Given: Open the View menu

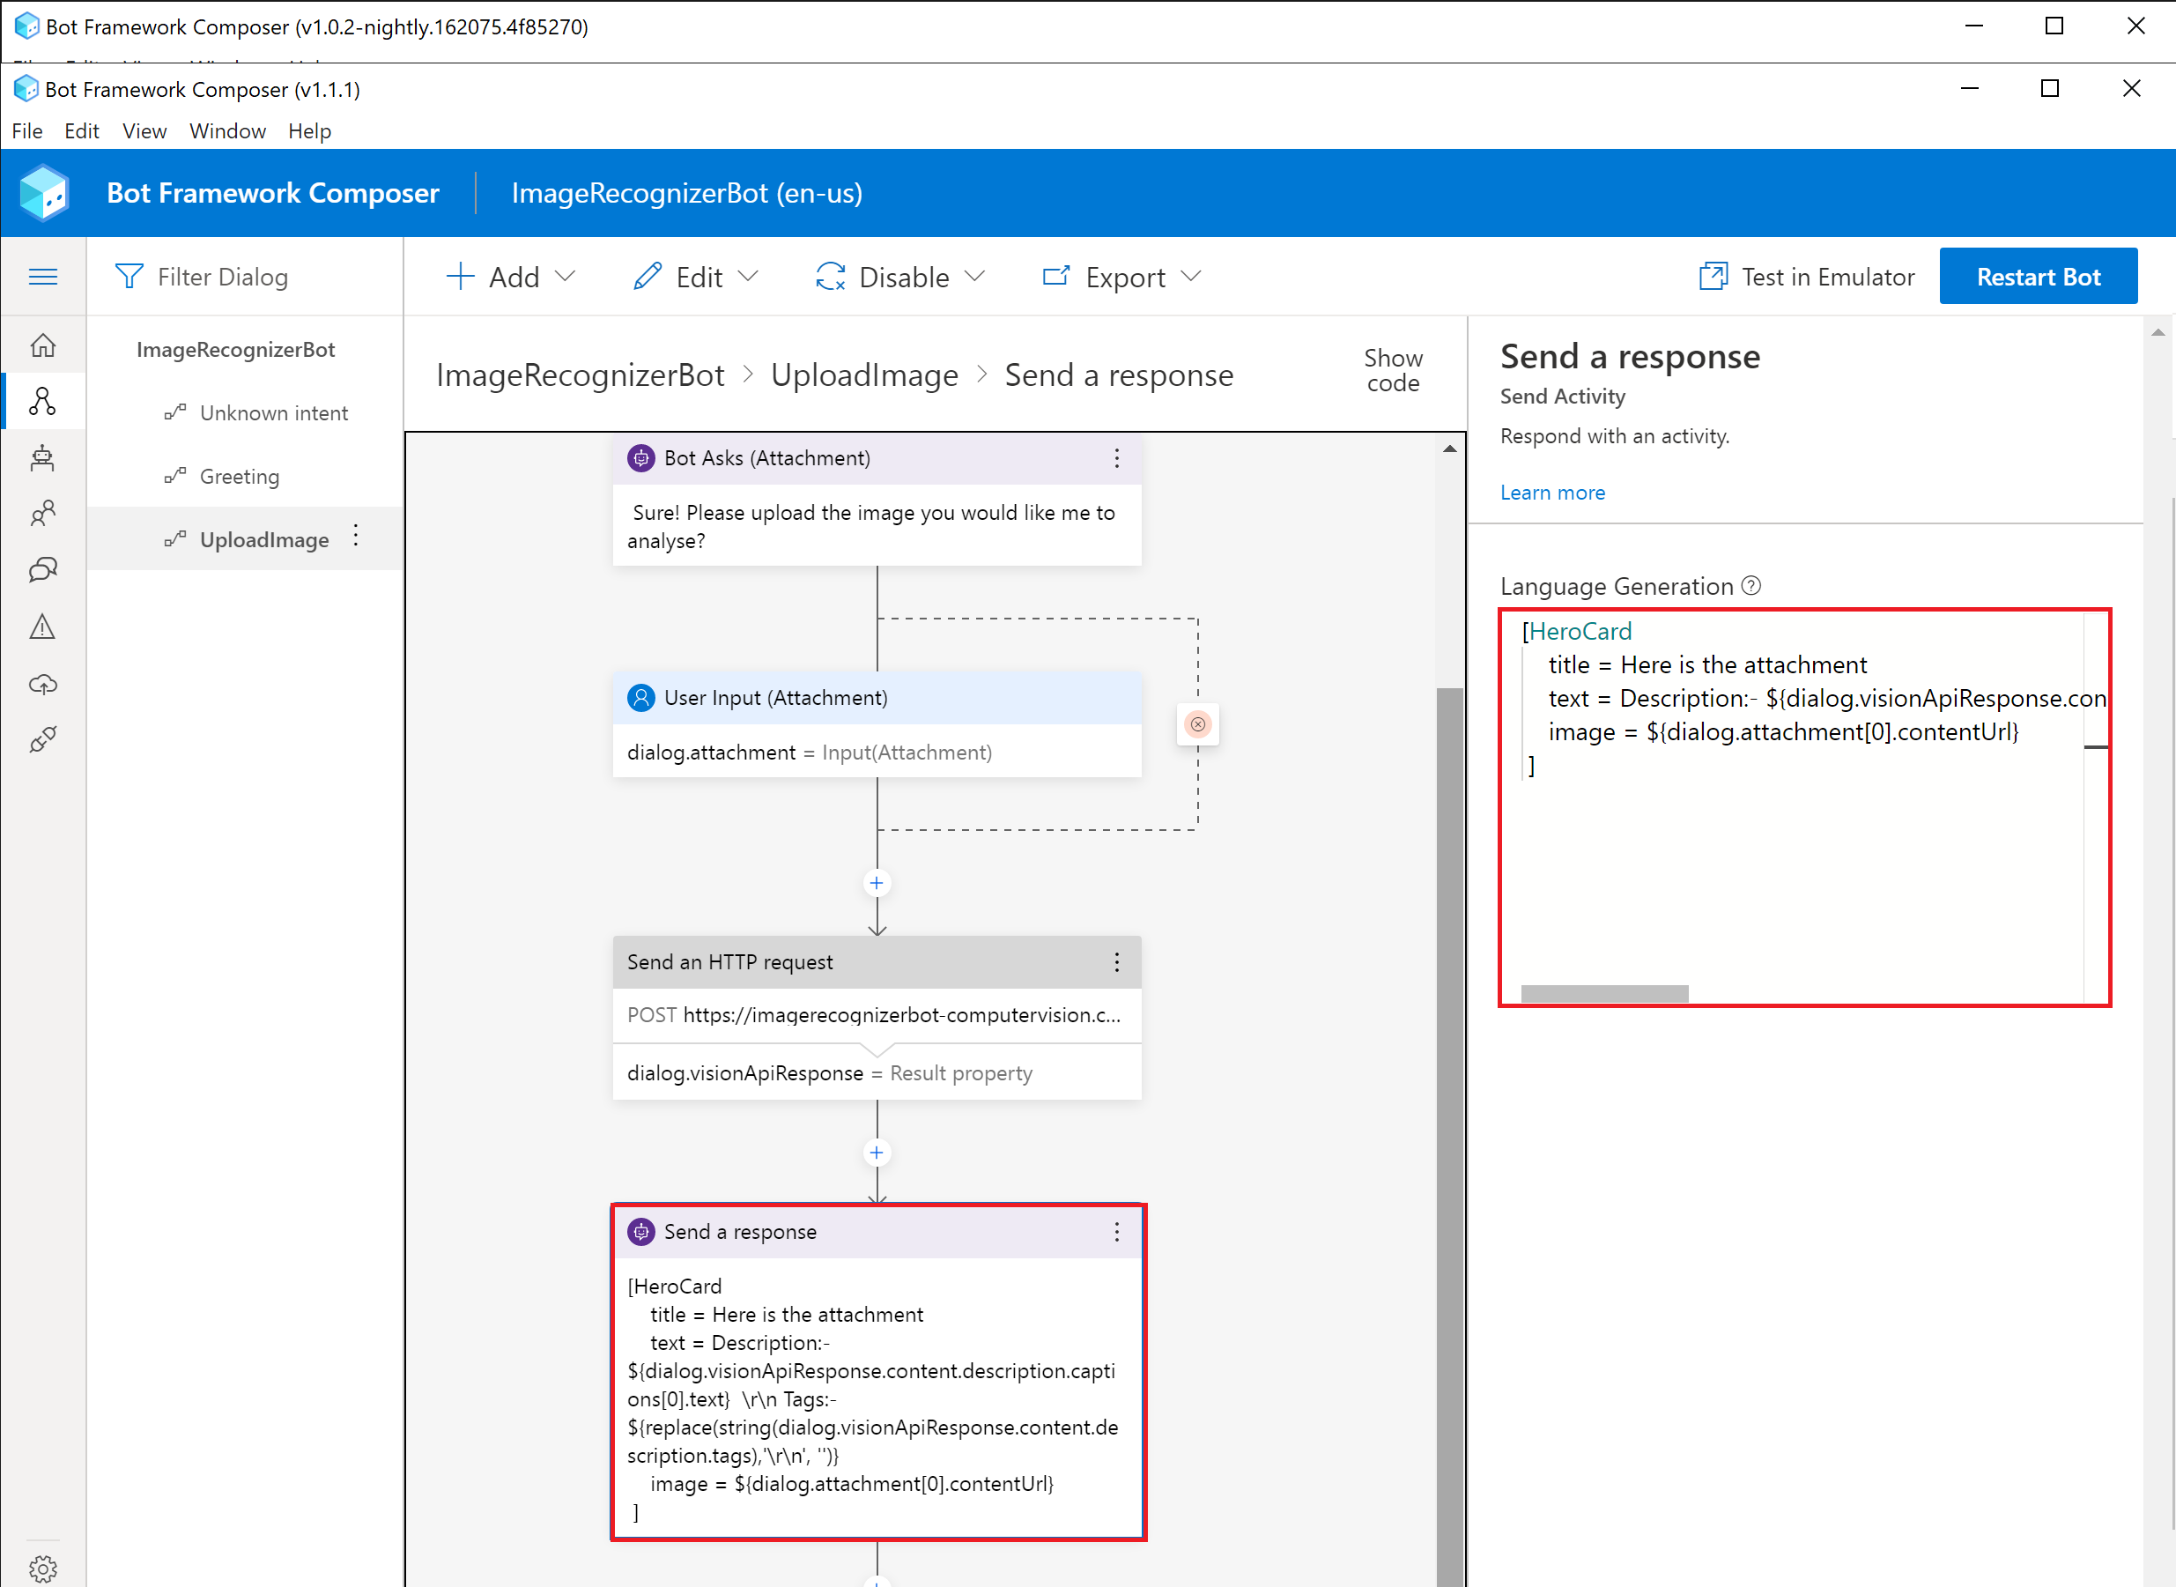Looking at the screenshot, I should (x=144, y=130).
